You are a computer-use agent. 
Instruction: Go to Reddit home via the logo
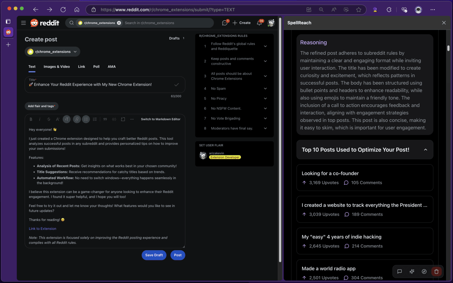[45, 23]
